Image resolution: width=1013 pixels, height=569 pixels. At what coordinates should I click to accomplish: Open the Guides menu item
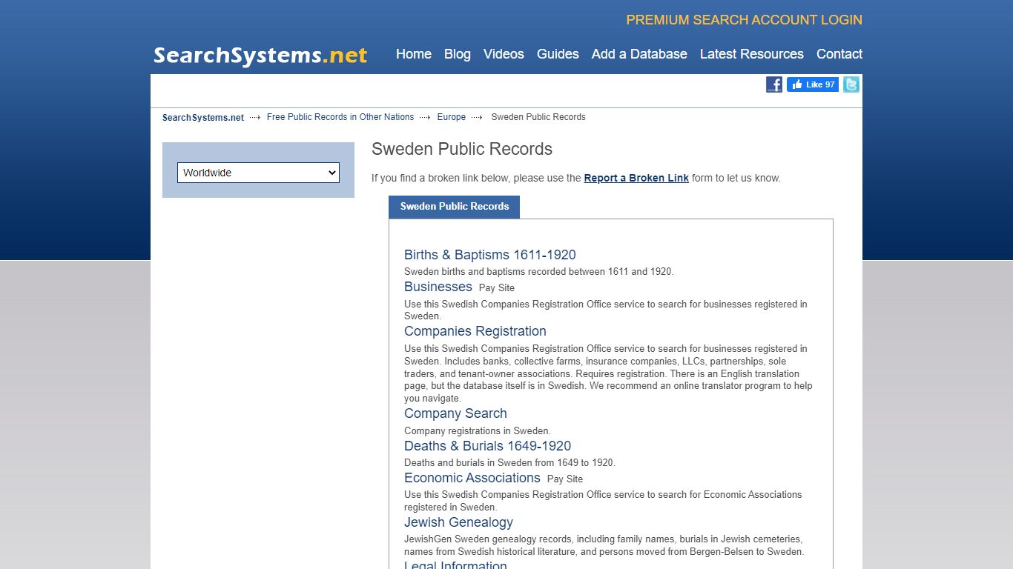[x=558, y=54]
